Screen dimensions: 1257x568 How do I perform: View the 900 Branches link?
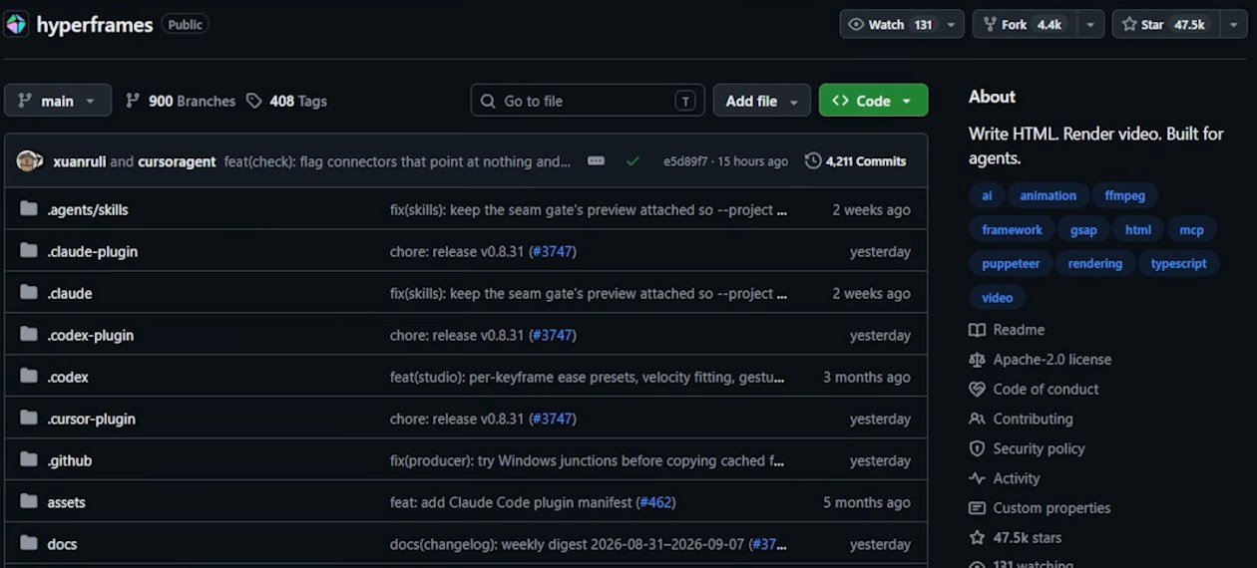point(181,101)
